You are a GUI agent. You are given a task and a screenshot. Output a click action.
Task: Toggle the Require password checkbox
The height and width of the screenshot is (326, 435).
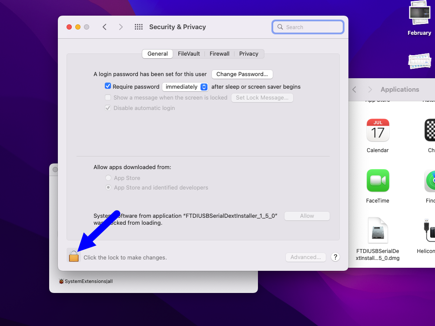click(x=108, y=86)
